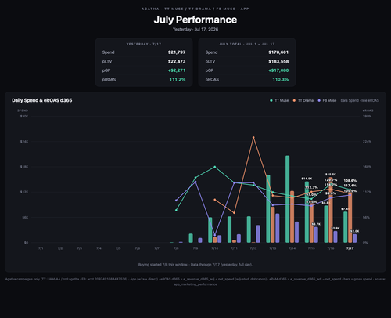This screenshot has width=391, height=318.
Task: Click the TT Drama spend bar on 7/16
Action: (x=331, y=210)
